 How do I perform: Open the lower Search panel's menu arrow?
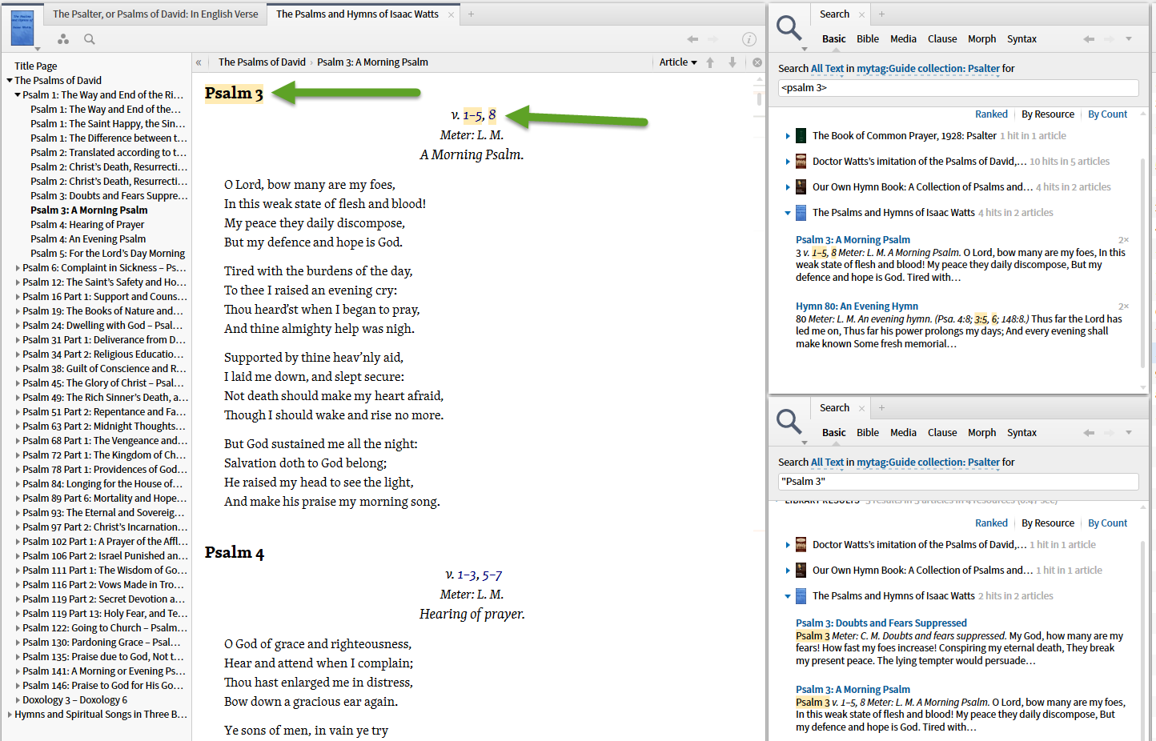point(1129,432)
